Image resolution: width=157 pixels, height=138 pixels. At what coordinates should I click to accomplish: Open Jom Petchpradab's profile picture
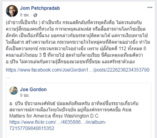pyautogui.click(x=12, y=11)
